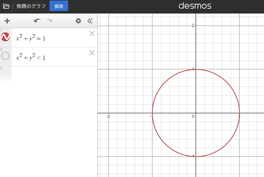Edit the inequality x²+y²<1
This screenshot has width=264, height=177.
(x=31, y=57)
